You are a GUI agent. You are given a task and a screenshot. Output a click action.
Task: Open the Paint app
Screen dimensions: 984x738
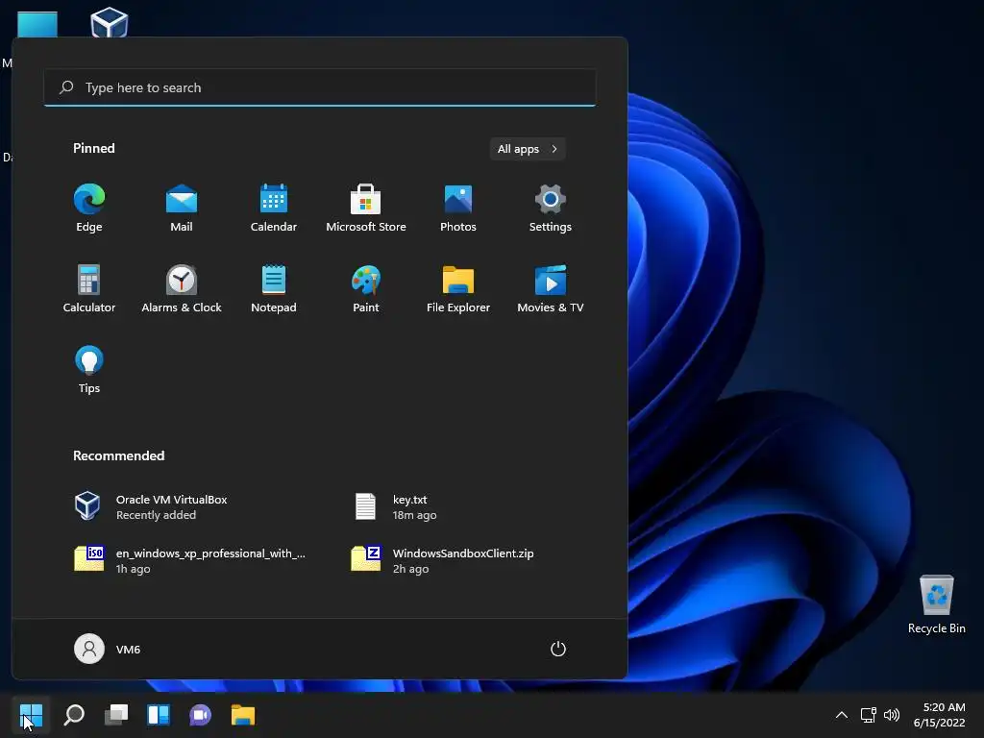[x=366, y=288]
